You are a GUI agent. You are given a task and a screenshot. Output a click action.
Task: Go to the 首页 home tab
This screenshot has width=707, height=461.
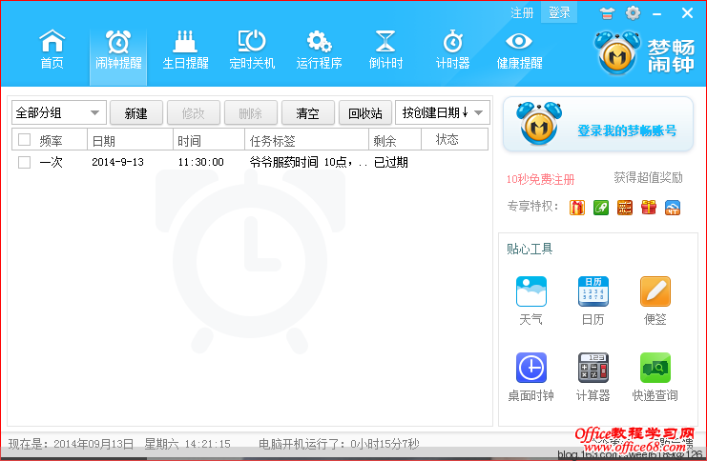(52, 50)
